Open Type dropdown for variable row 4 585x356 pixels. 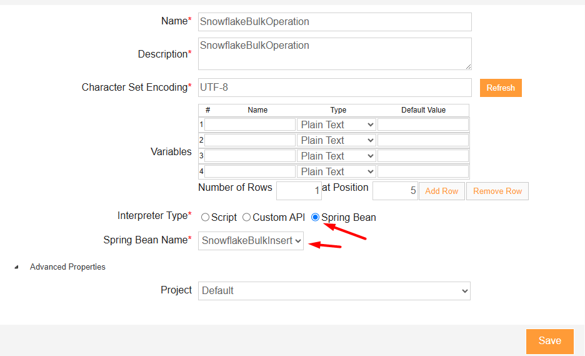tap(336, 172)
